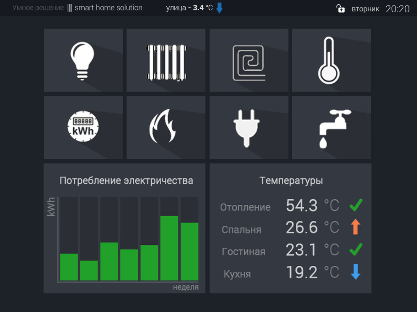Click the 19.2 kitchen temperature value
The height and width of the screenshot is (312, 417).
point(302,272)
